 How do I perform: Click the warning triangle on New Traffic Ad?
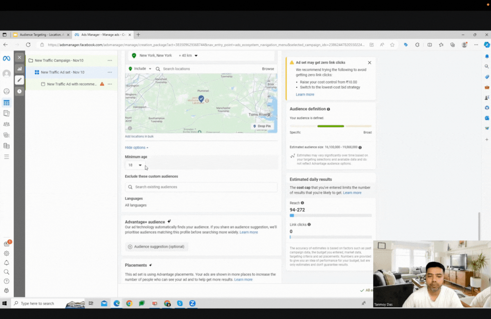[x=102, y=84]
